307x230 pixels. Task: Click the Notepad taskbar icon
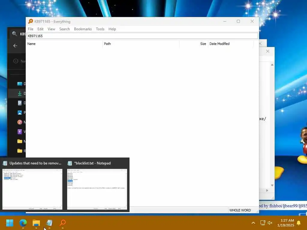pyautogui.click(x=49, y=223)
